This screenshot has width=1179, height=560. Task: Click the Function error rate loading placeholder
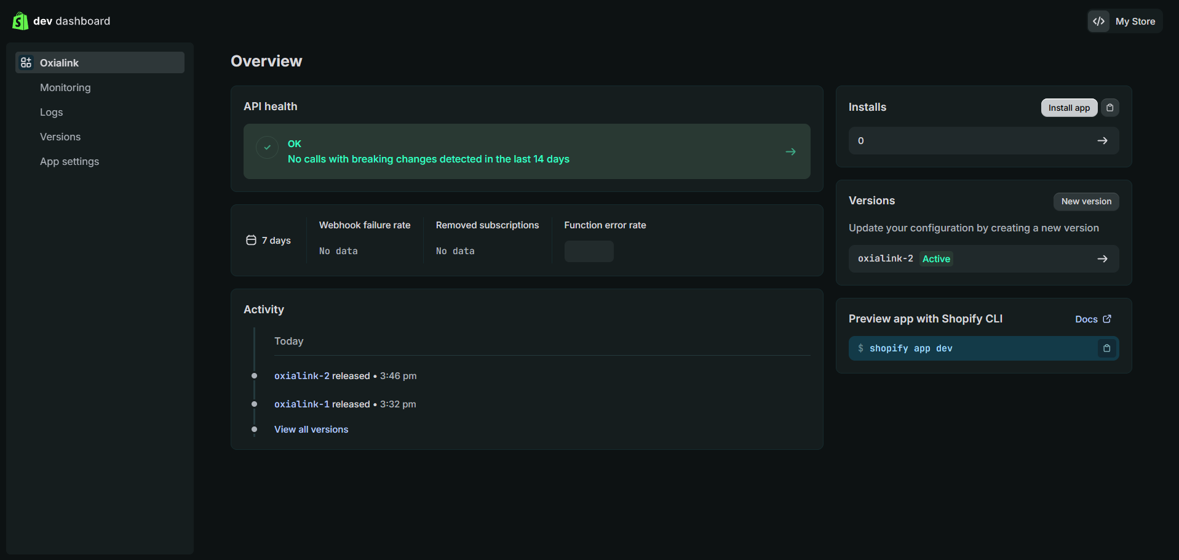pos(589,251)
